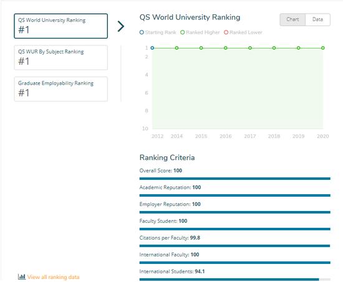Click the Academic Reputation progress bar

coord(235,195)
